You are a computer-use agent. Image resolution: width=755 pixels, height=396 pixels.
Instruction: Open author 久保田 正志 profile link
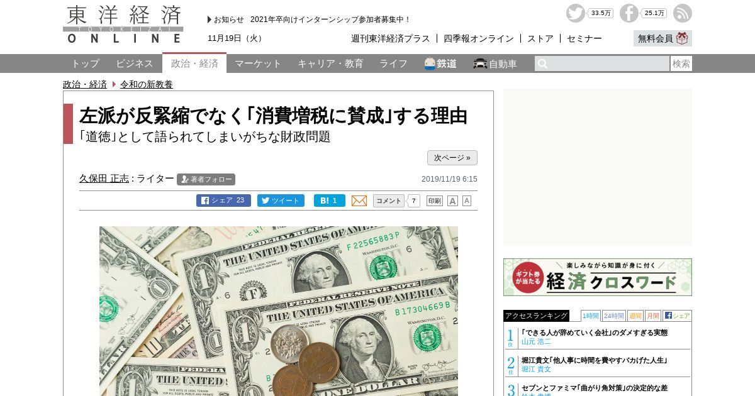[x=104, y=179]
